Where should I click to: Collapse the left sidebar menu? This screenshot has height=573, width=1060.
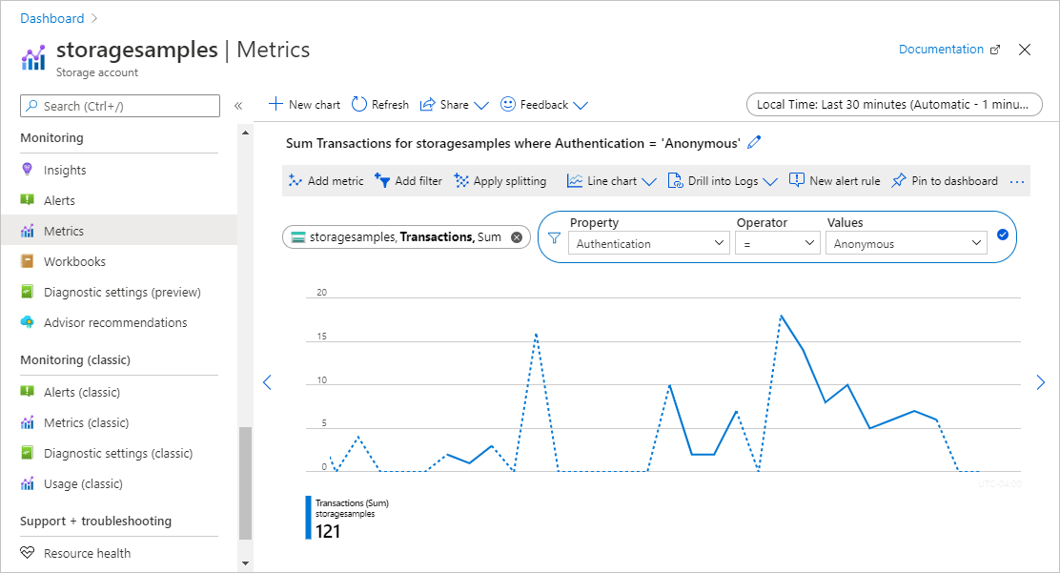tap(238, 106)
